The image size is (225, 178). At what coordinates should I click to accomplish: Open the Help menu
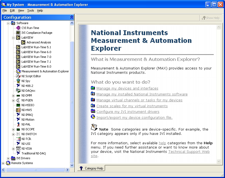(x=40, y=10)
